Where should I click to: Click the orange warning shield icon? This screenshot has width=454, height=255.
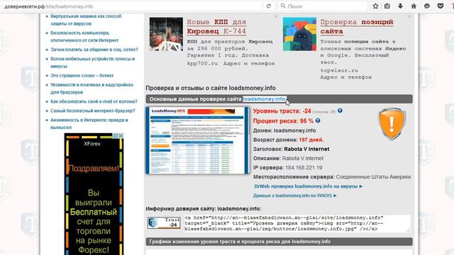click(x=392, y=124)
